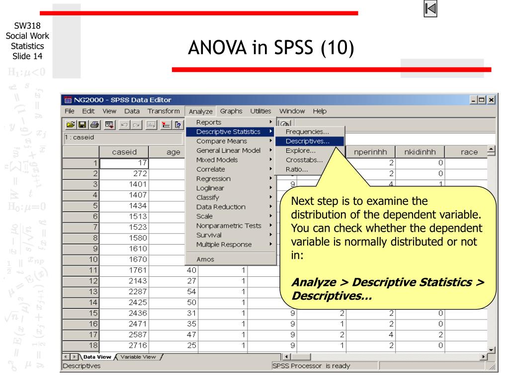The height and width of the screenshot is (381, 509).
Task: Open the Graphs menu
Action: point(231,111)
